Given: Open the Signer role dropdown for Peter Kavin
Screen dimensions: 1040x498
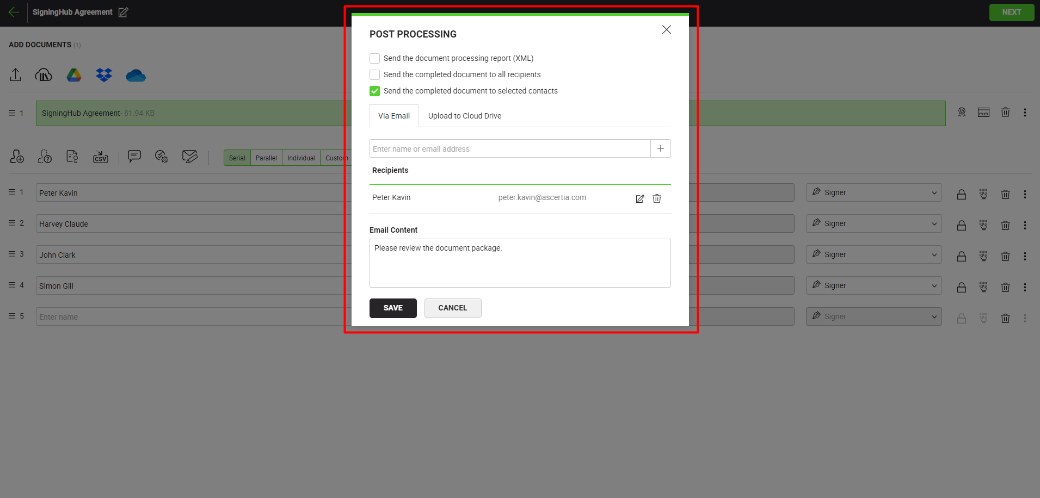Looking at the screenshot, I should pyautogui.click(x=873, y=192).
